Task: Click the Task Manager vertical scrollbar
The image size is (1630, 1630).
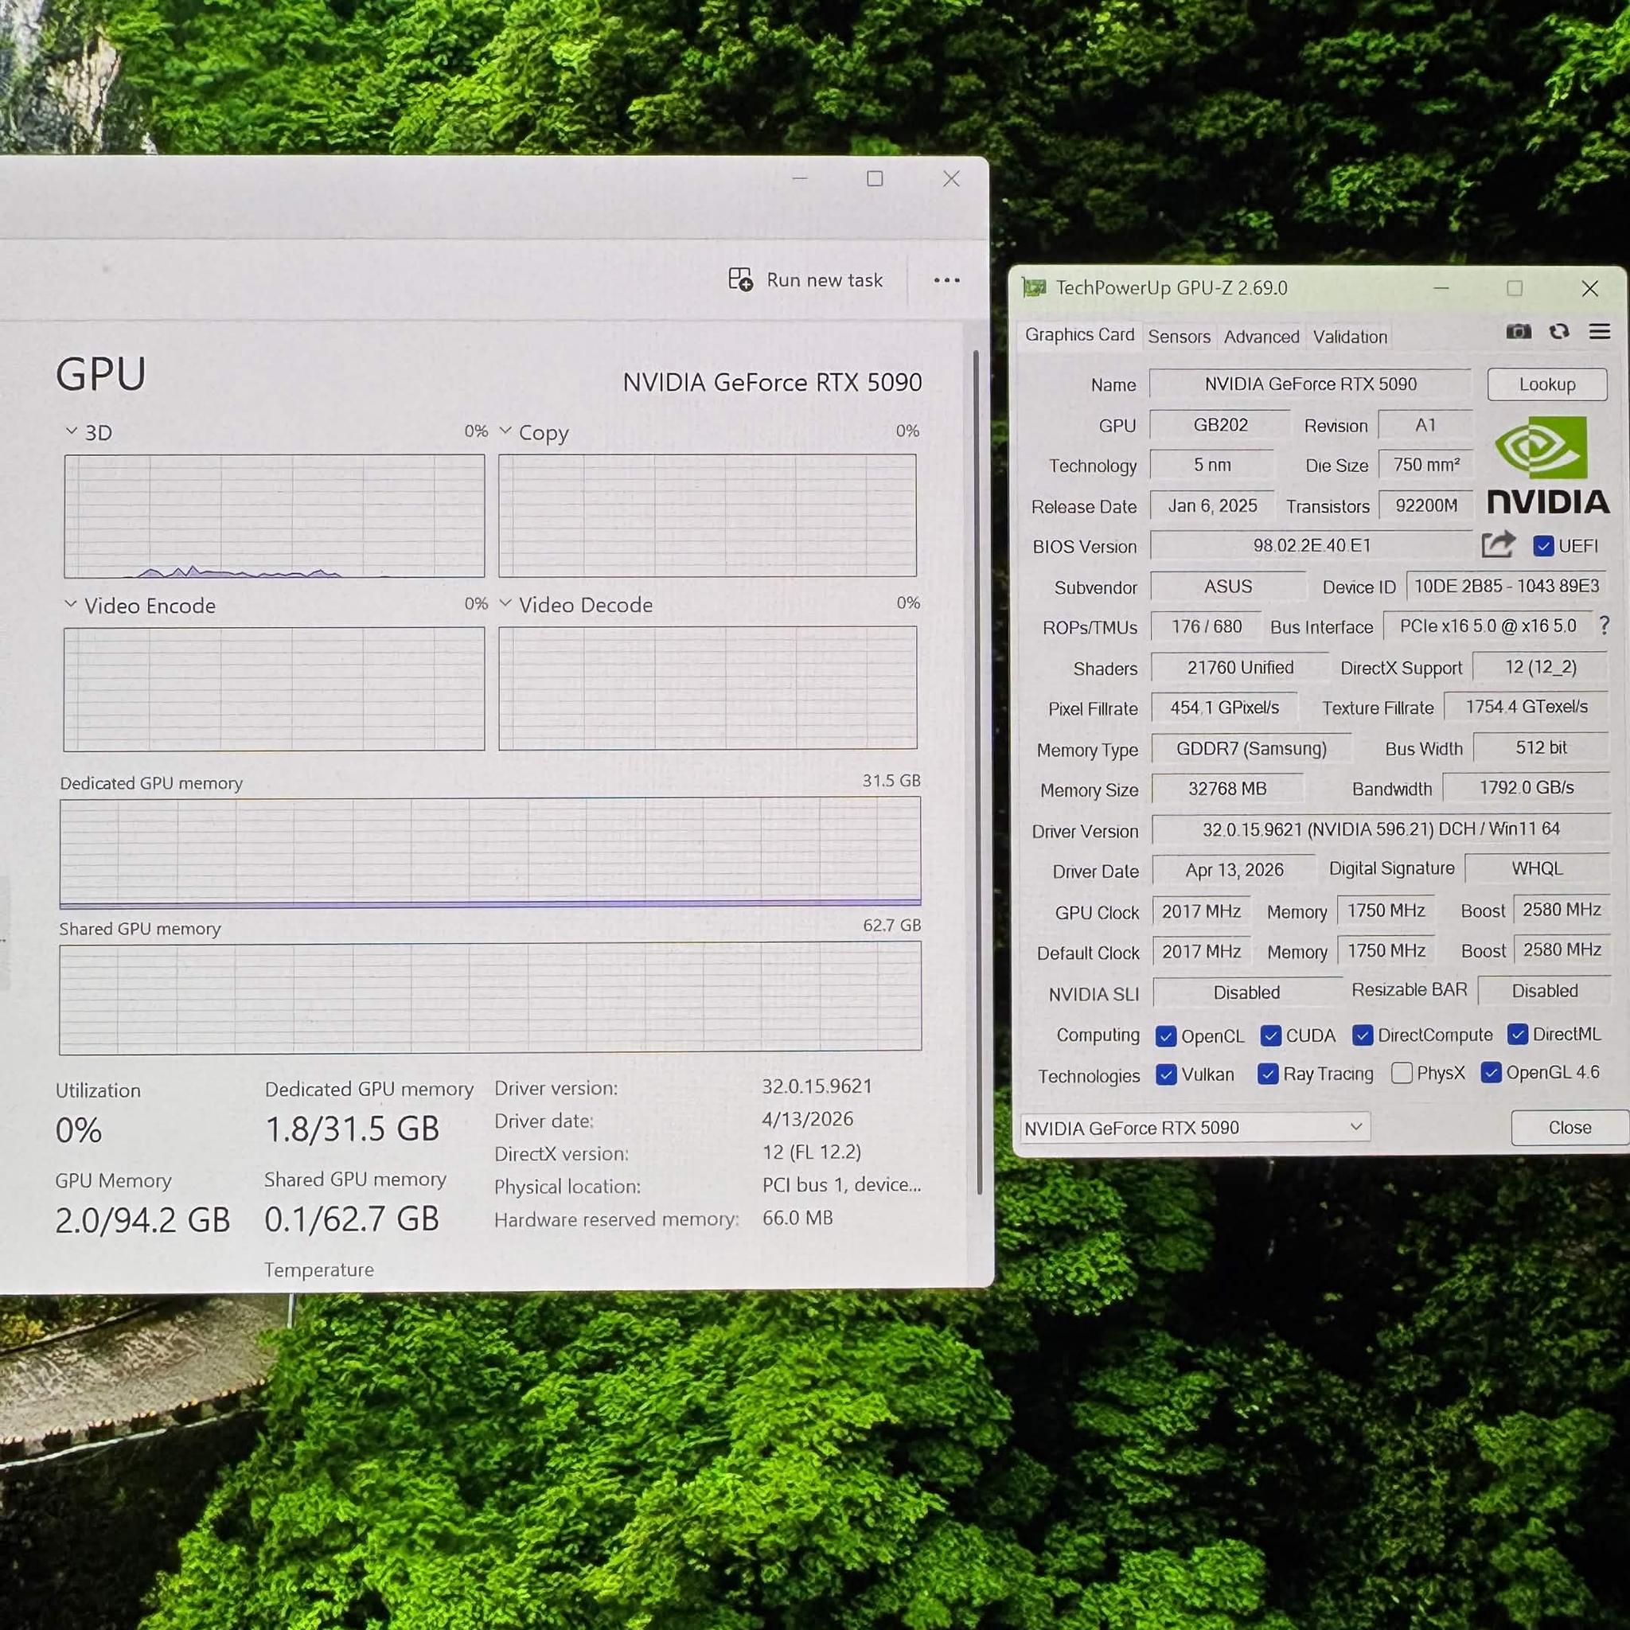Action: [x=978, y=772]
